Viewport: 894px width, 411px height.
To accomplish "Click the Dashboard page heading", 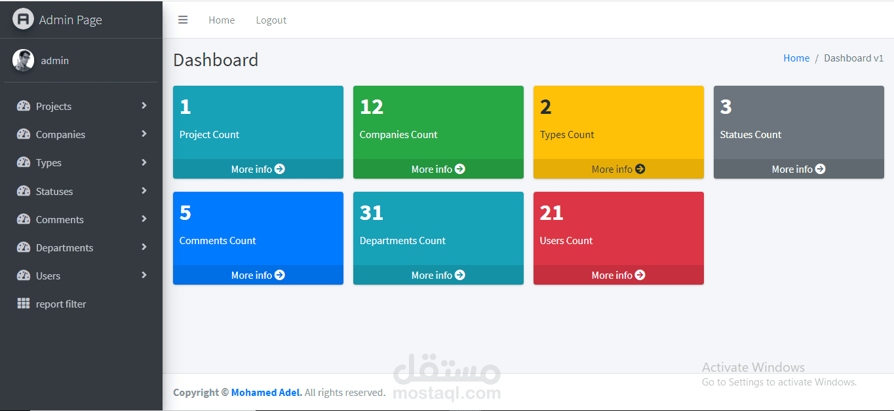I will (x=216, y=60).
